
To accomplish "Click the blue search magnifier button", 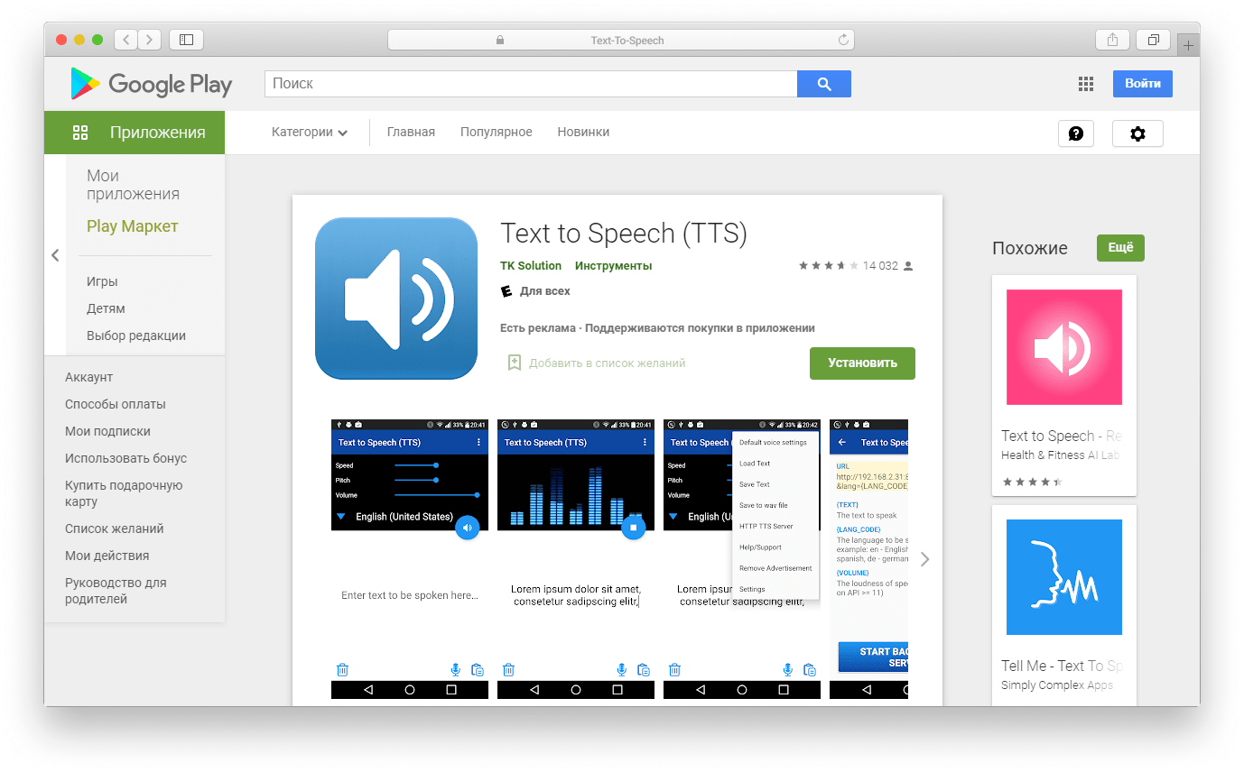I will click(x=823, y=84).
